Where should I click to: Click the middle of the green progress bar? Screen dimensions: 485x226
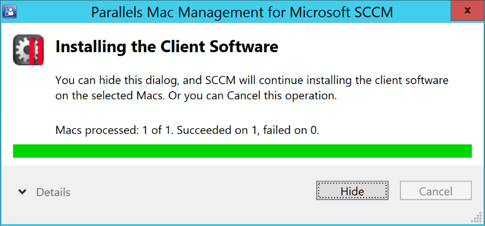pyautogui.click(x=242, y=151)
